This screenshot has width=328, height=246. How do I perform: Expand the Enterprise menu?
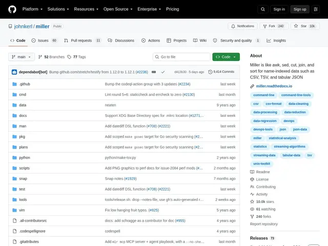pyautogui.click(x=149, y=9)
